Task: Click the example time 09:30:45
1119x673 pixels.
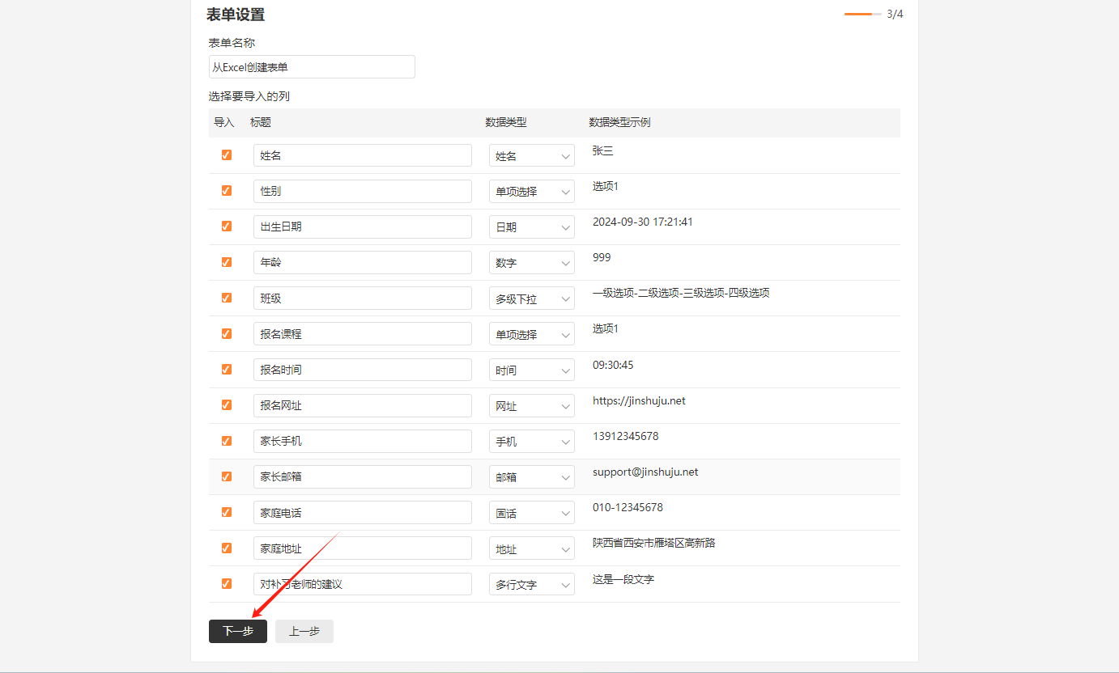Action: [613, 365]
